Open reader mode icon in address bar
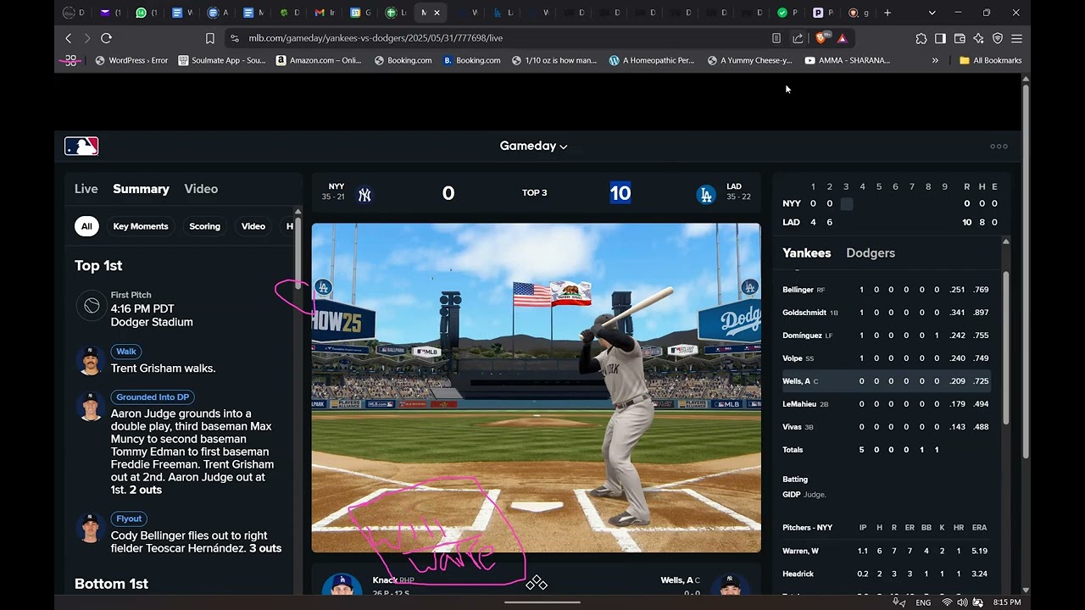Viewport: 1085px width, 610px height. [776, 38]
